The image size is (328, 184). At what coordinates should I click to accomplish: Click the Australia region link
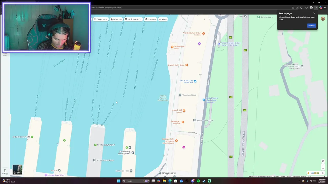pyautogui.click(x=277, y=177)
